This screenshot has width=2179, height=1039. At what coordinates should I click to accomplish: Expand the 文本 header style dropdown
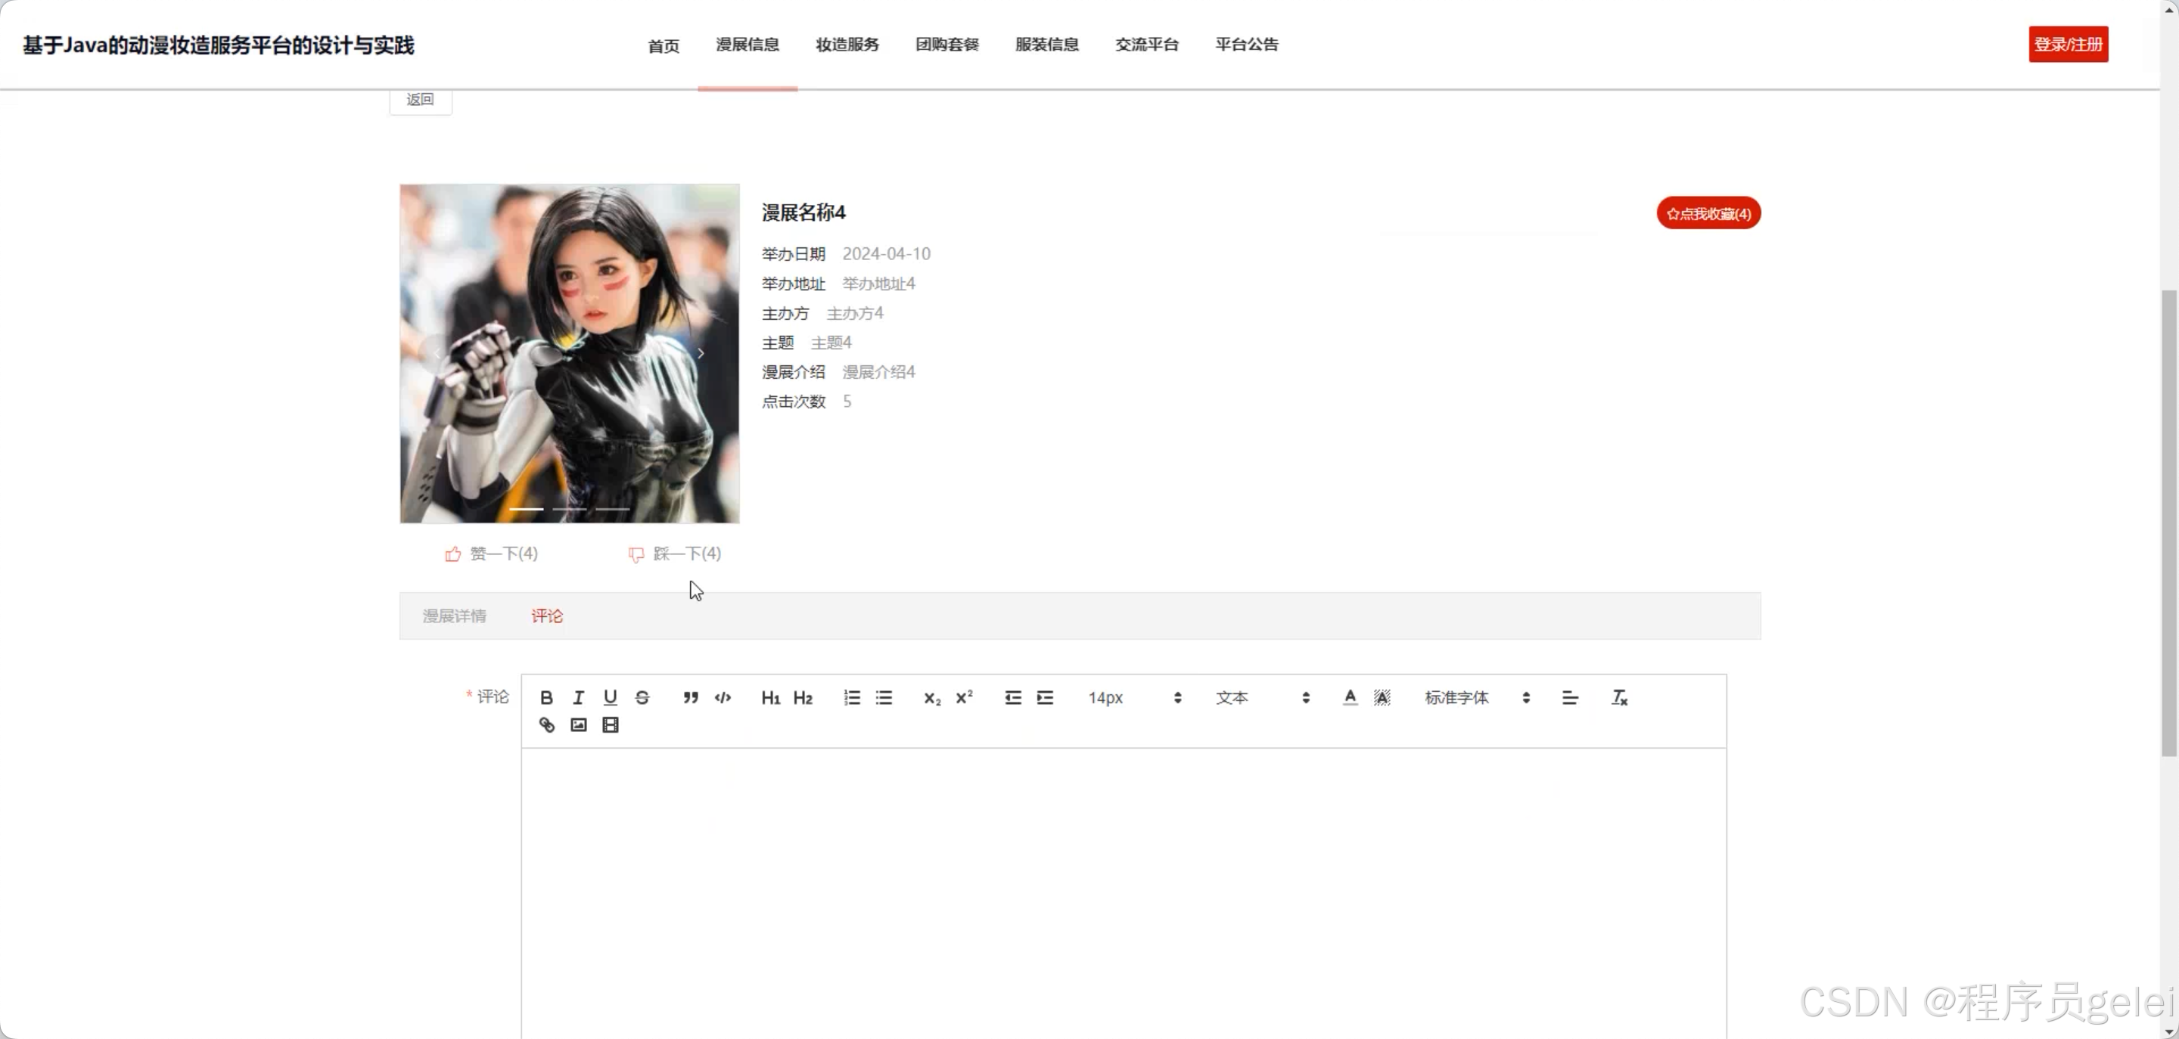coord(1261,697)
